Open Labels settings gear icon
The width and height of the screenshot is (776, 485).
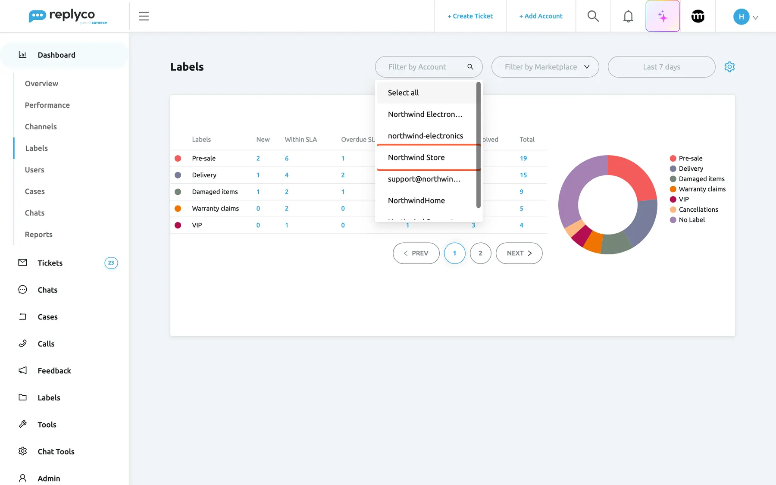[729, 67]
